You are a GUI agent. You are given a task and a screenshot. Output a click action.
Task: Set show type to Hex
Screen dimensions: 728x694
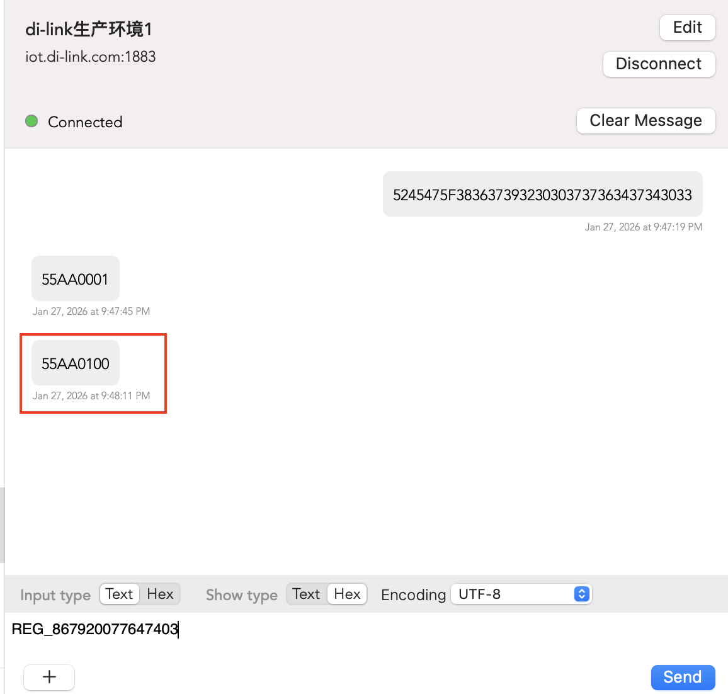coord(347,594)
